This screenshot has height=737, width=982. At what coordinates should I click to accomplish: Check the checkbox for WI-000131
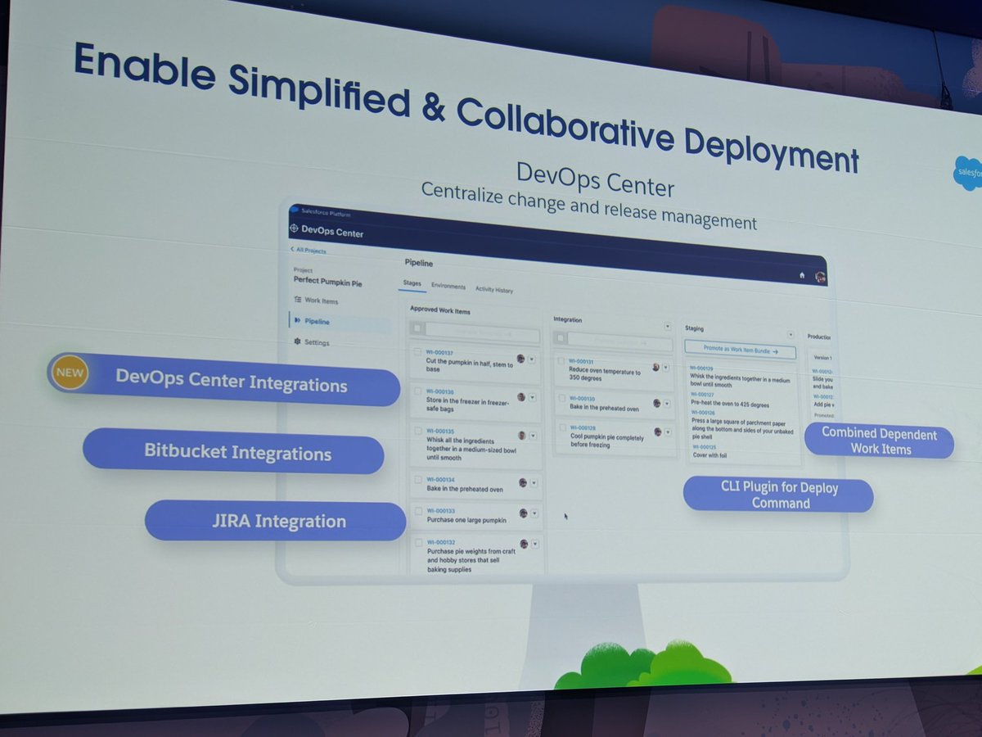pos(560,360)
